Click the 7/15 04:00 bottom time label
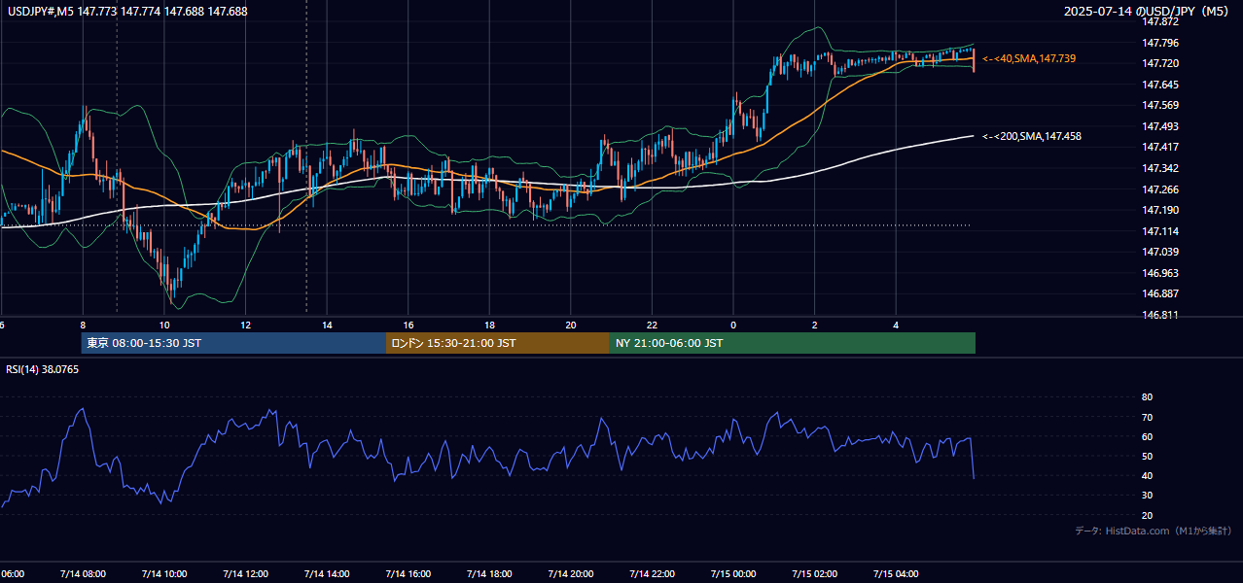 (x=896, y=573)
